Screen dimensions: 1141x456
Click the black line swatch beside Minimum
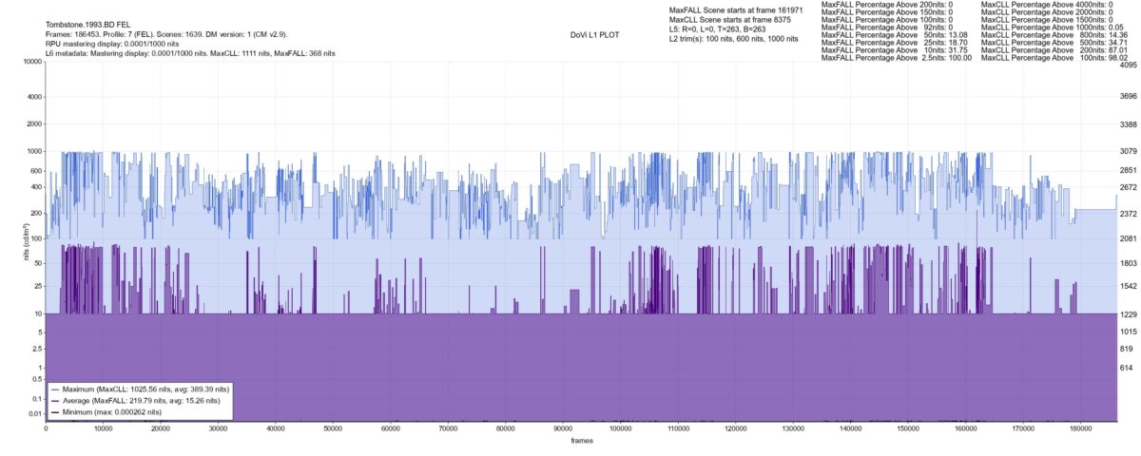54,413
